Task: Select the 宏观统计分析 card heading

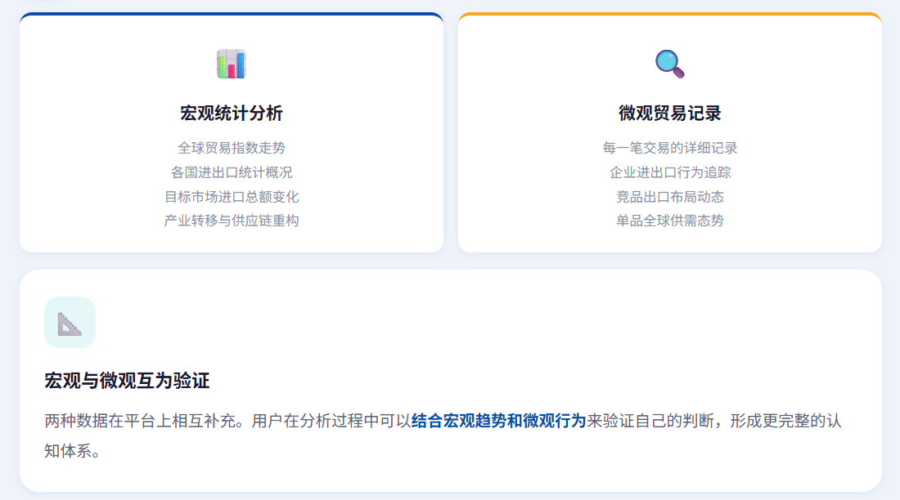Action: coord(232,113)
